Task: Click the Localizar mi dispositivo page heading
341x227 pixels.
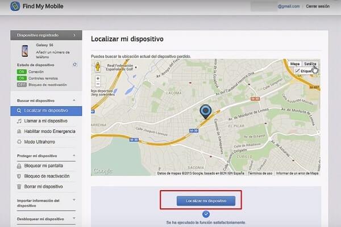Action: (x=127, y=39)
